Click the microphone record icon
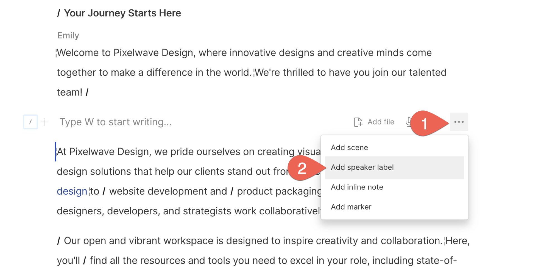Image resolution: width=554 pixels, height=275 pixels. coord(409,122)
